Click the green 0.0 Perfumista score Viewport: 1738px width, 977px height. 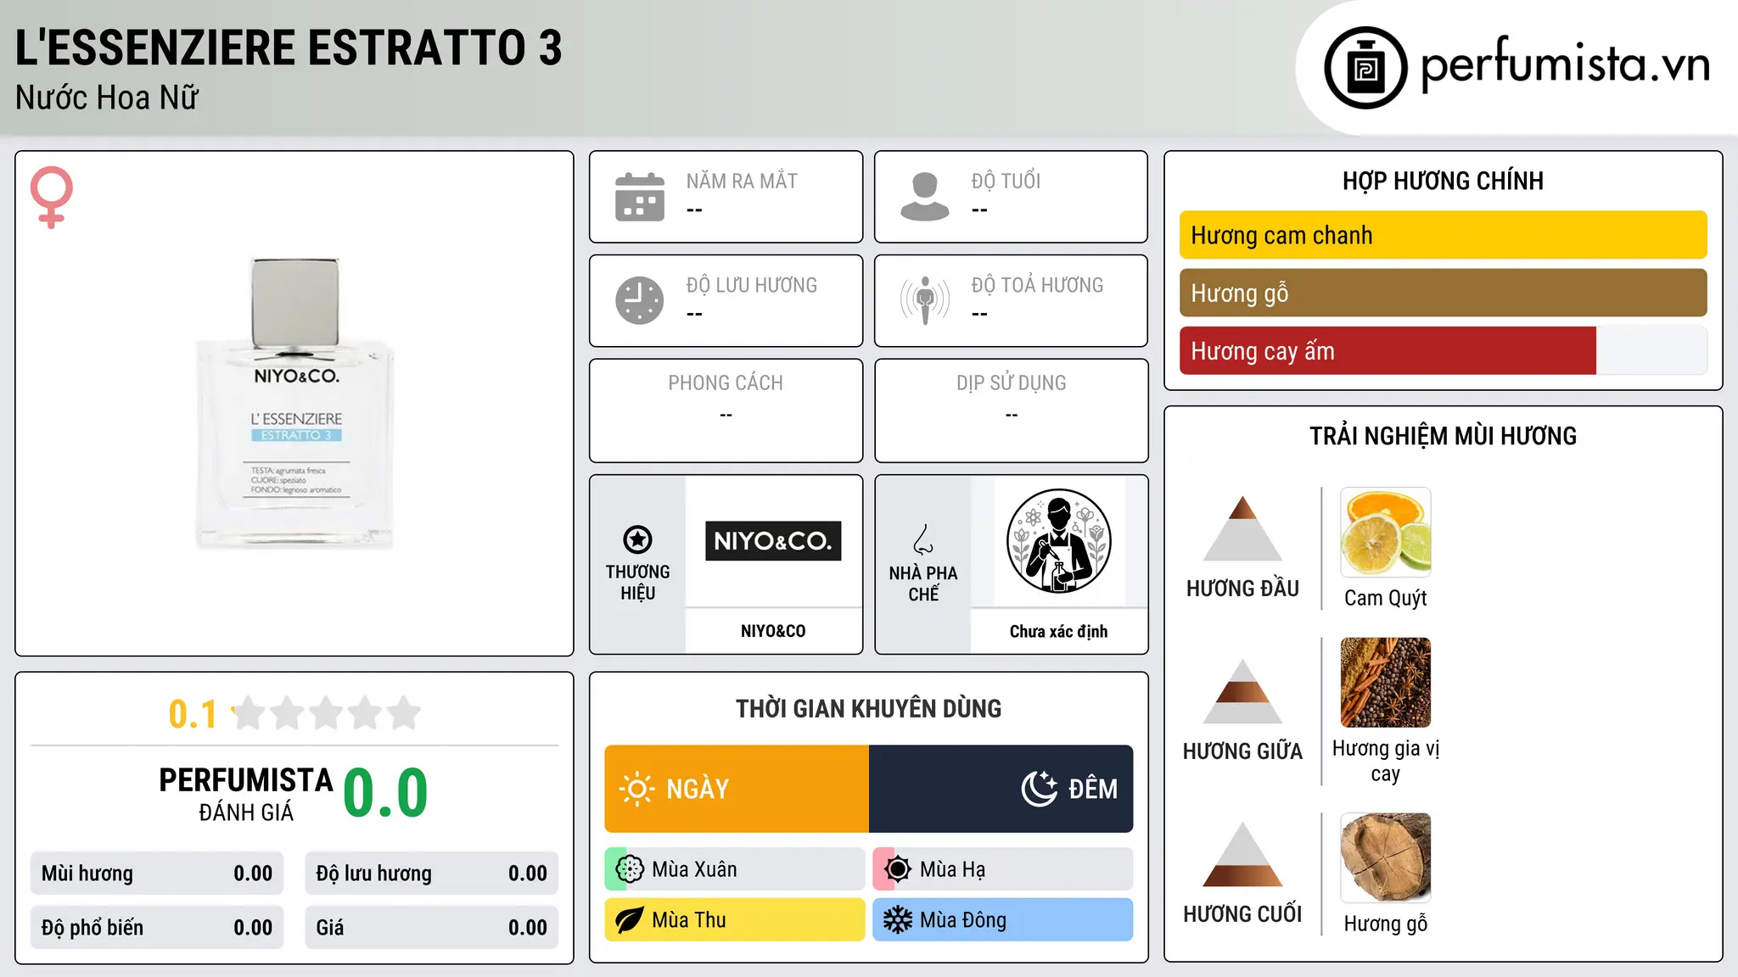point(385,793)
